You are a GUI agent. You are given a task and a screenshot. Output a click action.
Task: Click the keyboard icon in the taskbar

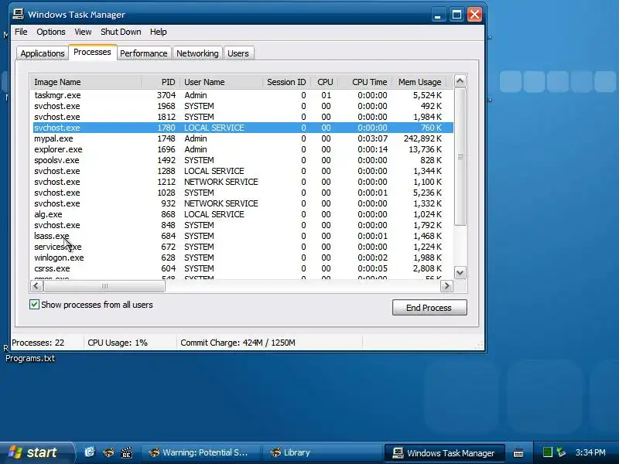tap(518, 453)
